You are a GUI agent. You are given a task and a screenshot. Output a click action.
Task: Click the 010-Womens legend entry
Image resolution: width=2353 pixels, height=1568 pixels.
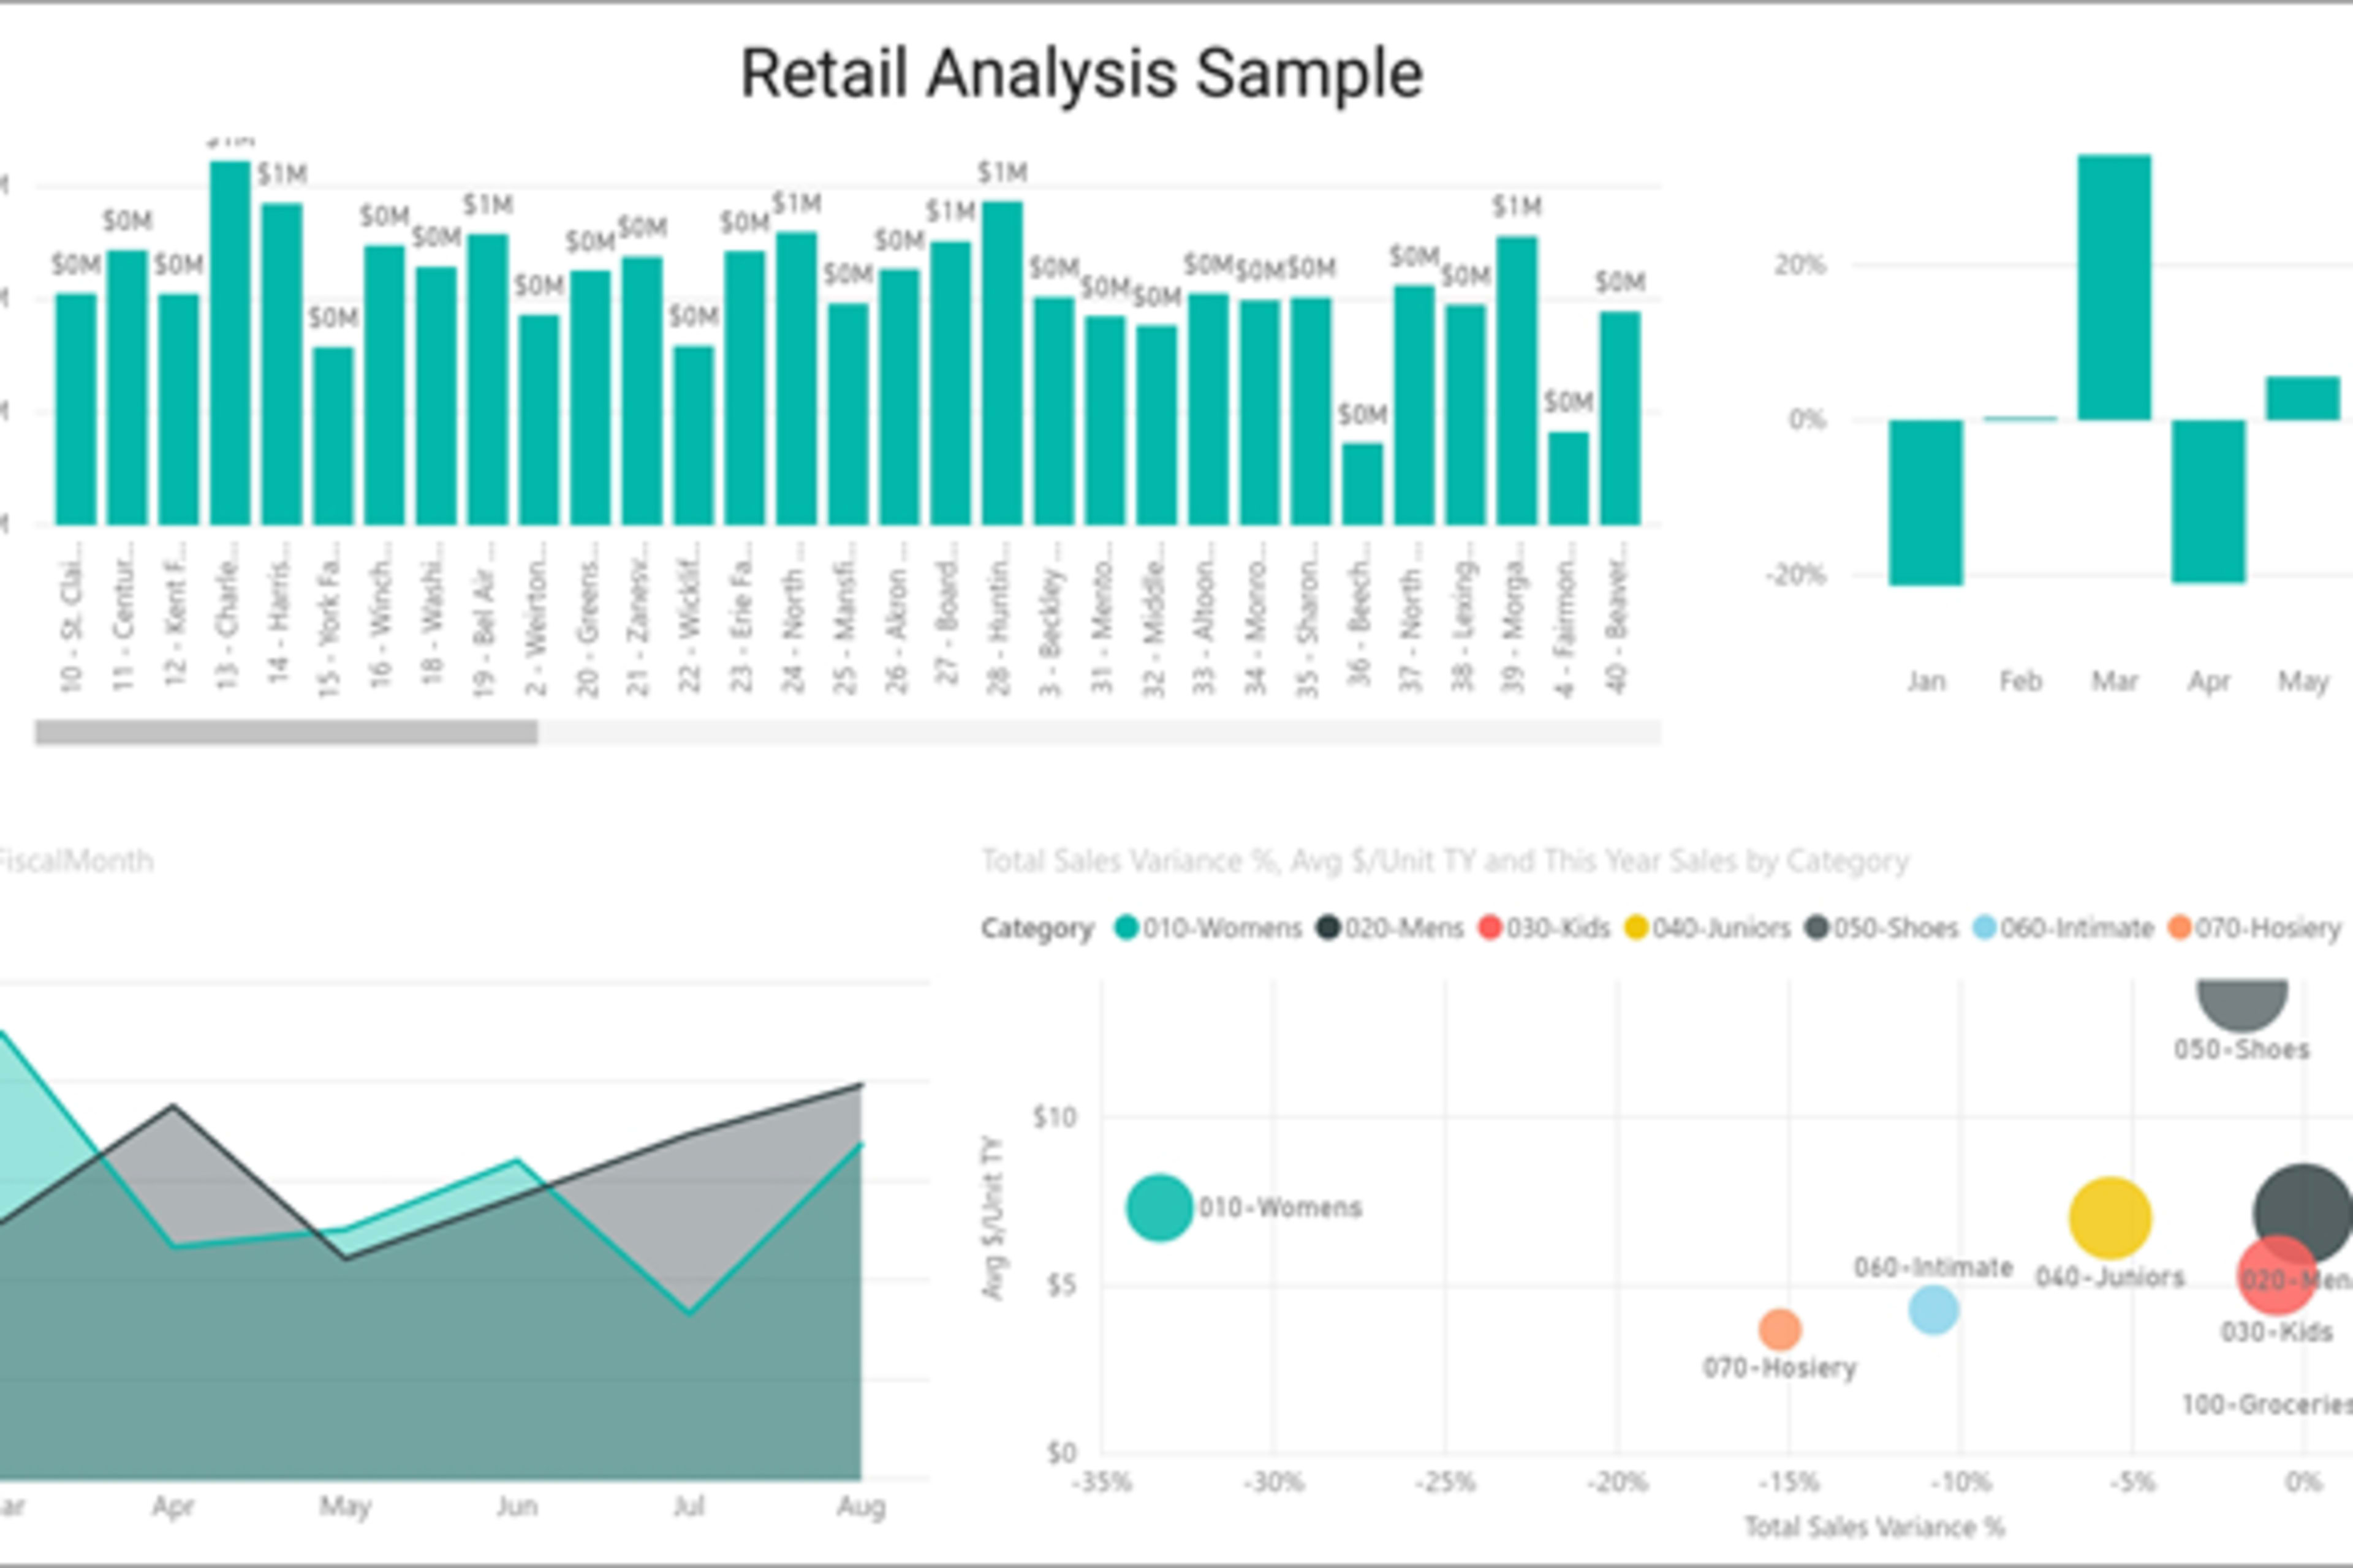pyautogui.click(x=1208, y=928)
